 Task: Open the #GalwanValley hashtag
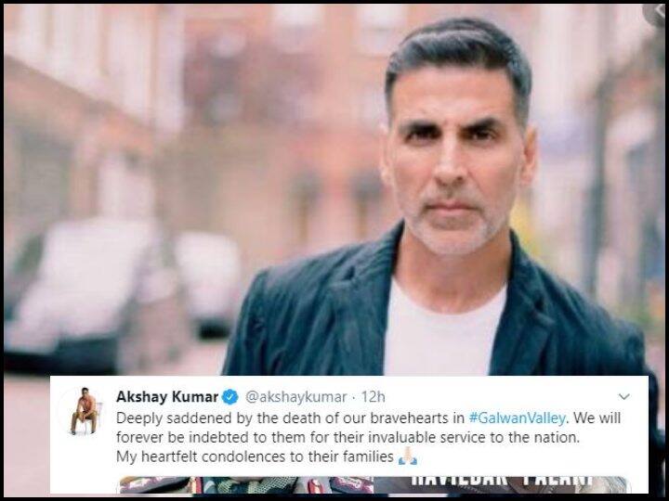click(518, 417)
